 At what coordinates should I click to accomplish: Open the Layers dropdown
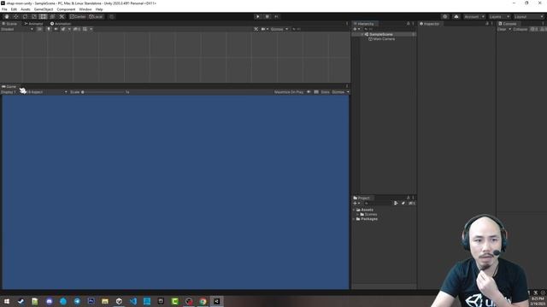pos(499,17)
